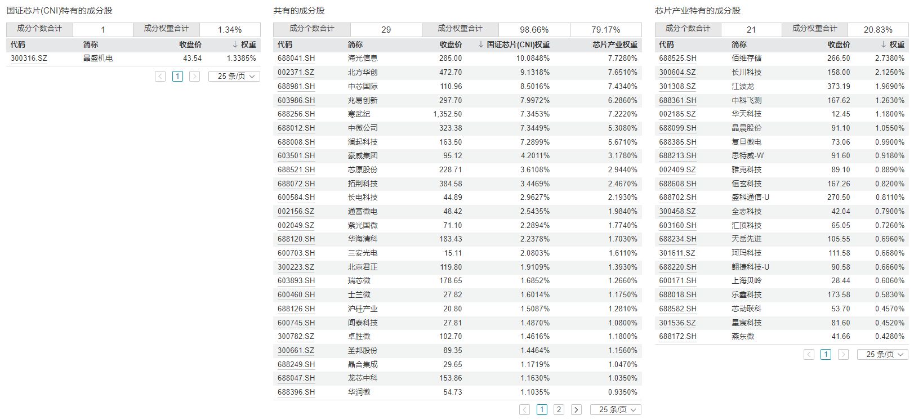Open stock code 603986.SH link
The image size is (914, 420).
296,100
